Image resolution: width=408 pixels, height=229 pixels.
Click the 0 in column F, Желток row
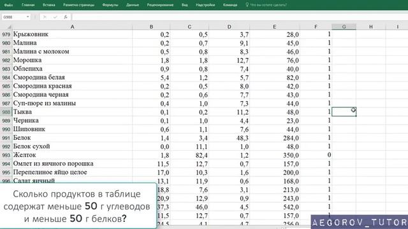pos(329,155)
